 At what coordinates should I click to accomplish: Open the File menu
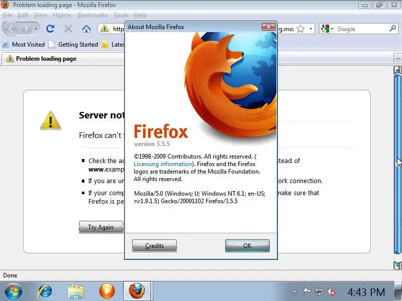tap(8, 15)
